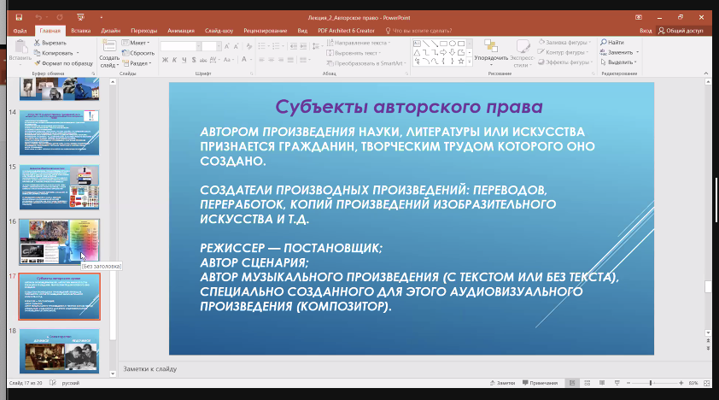Viewport: 719px width, 400px height.
Task: Increase font size with larger A icon
Action: [227, 46]
